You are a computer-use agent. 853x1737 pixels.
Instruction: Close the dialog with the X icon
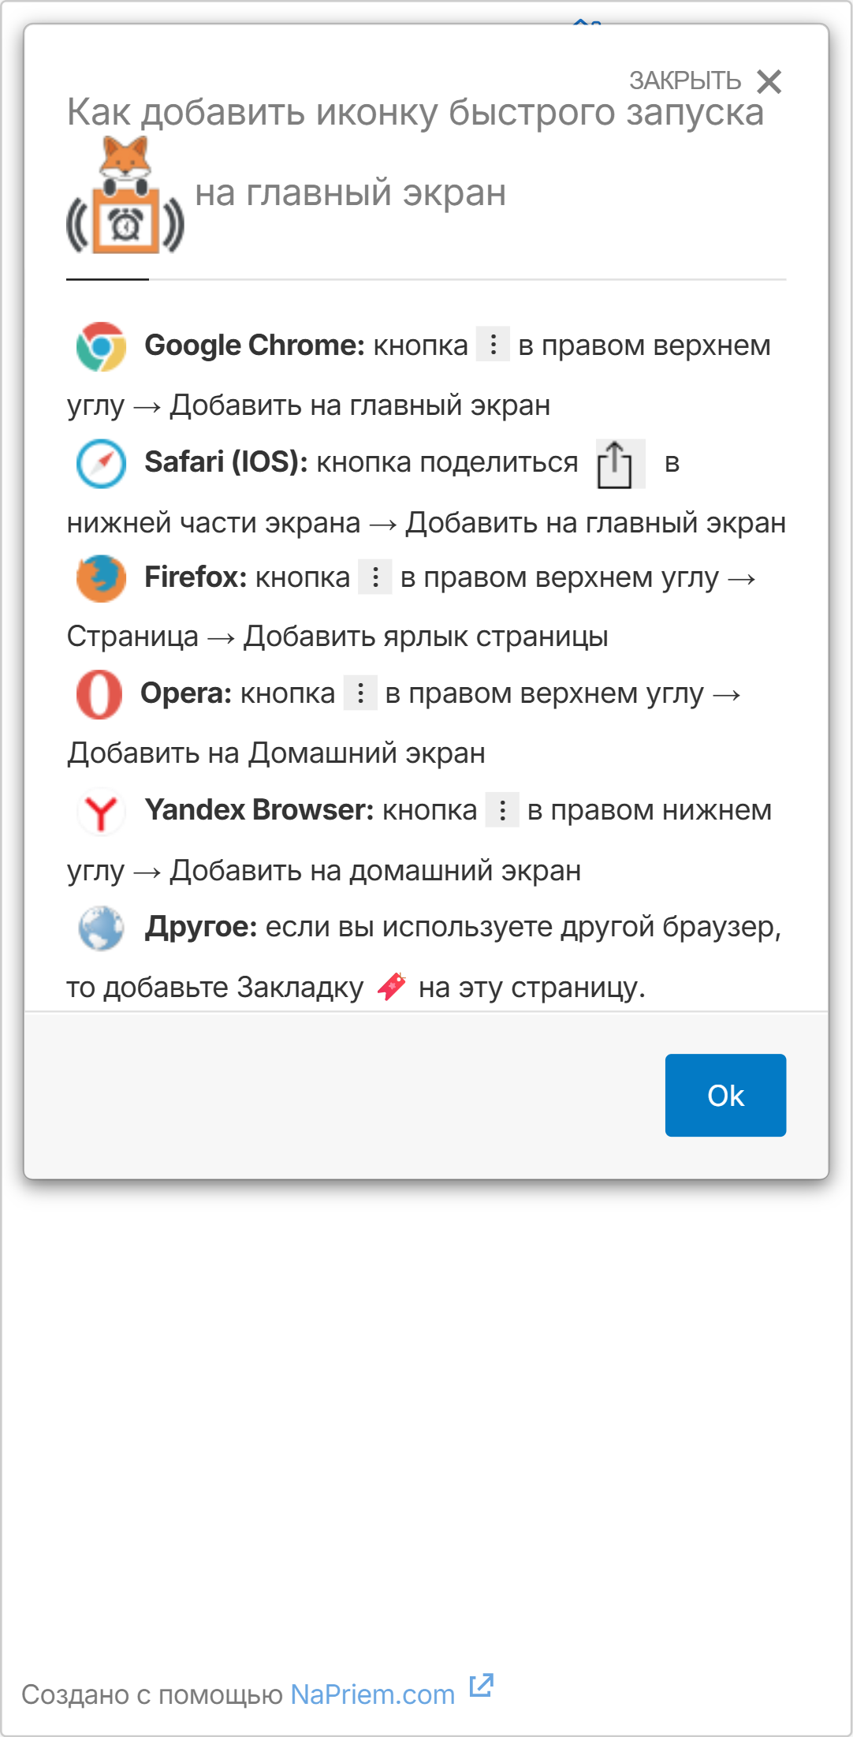point(769,81)
